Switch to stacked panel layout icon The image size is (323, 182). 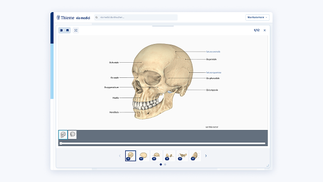coord(67,30)
